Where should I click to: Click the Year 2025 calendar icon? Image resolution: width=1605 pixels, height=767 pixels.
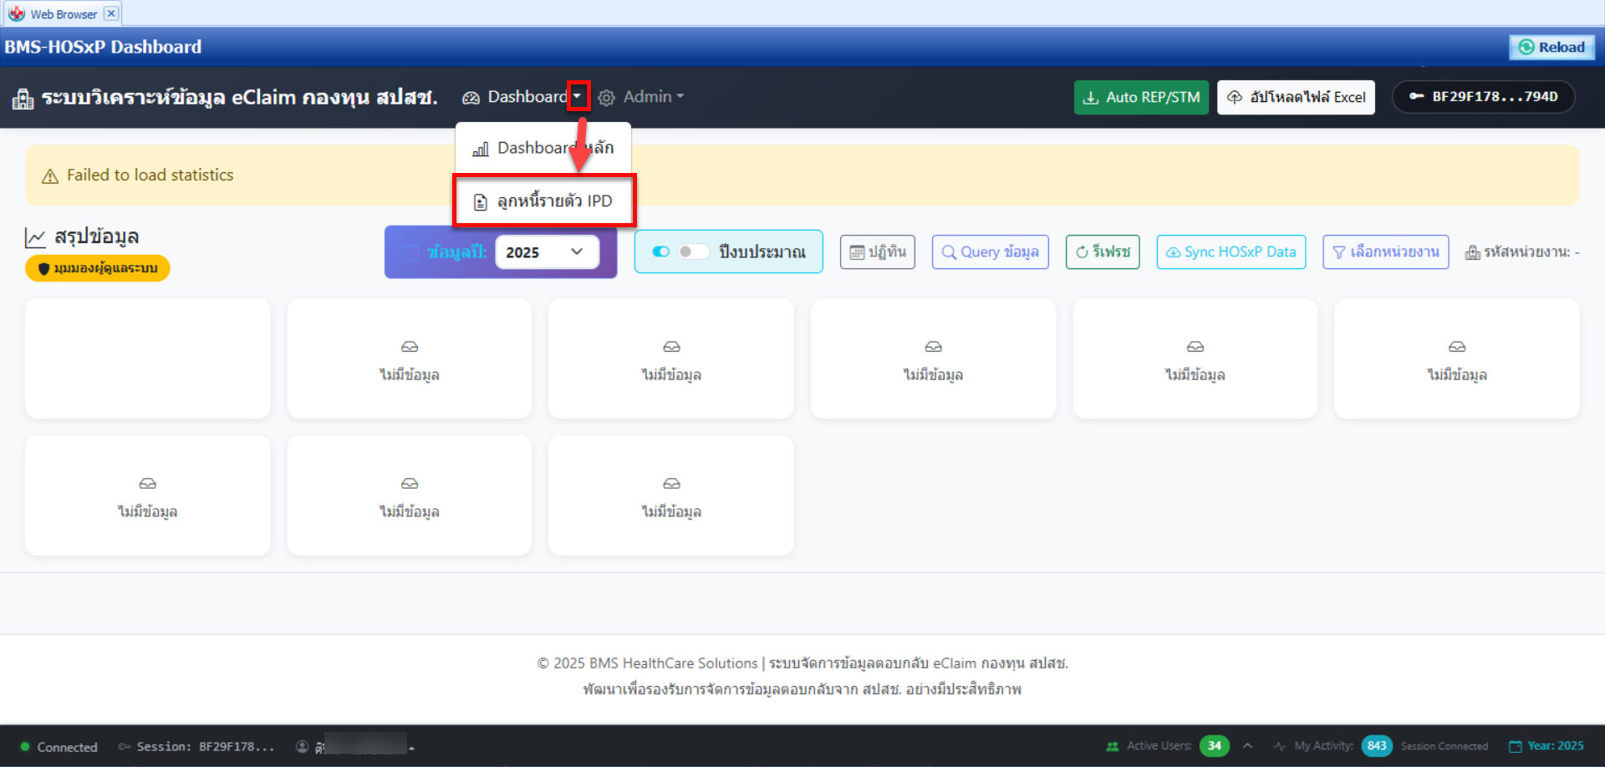tap(1515, 746)
